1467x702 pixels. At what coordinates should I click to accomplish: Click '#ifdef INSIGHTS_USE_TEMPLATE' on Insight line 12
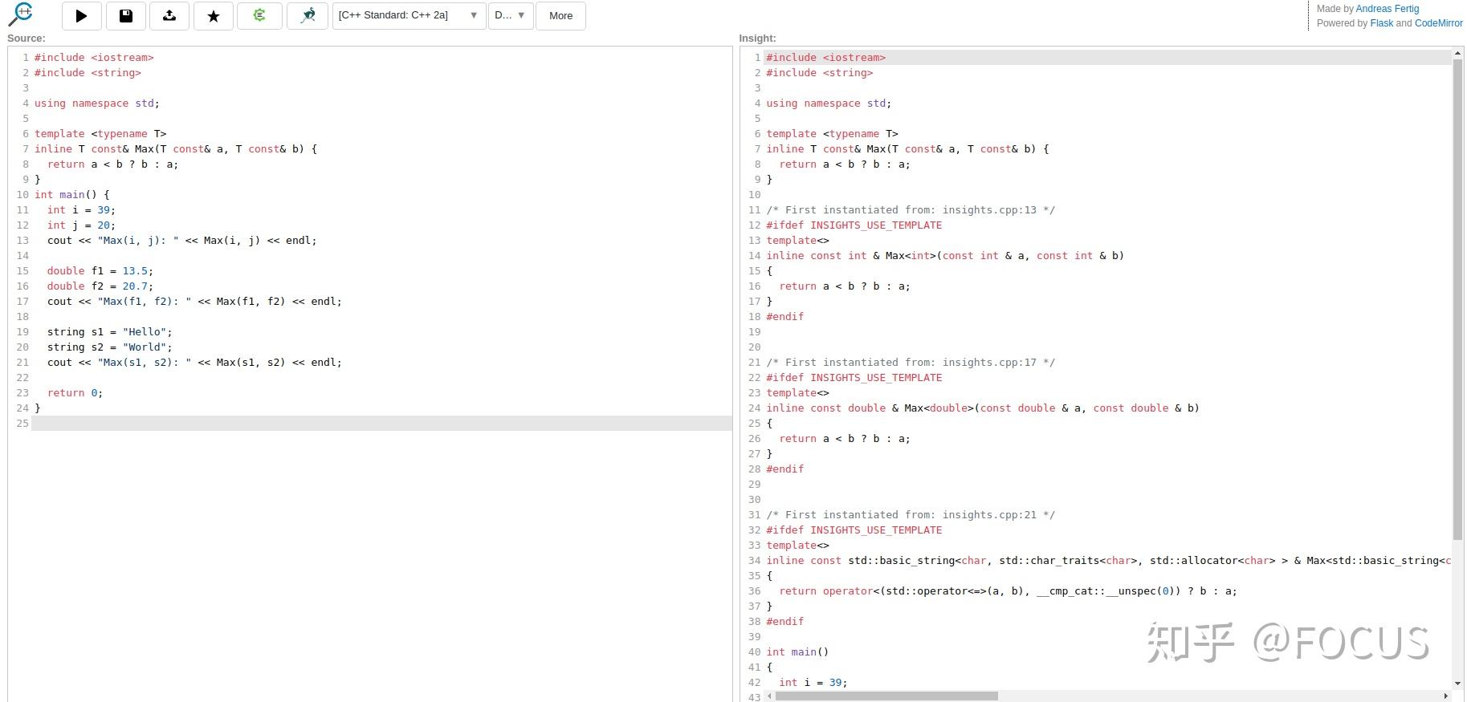click(854, 225)
